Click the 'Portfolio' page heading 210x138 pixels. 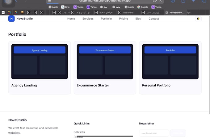pyautogui.click(x=17, y=34)
